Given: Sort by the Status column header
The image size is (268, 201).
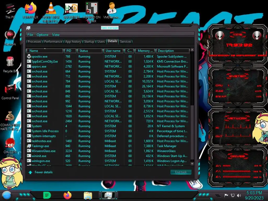Looking at the screenshot, I should 90,51.
